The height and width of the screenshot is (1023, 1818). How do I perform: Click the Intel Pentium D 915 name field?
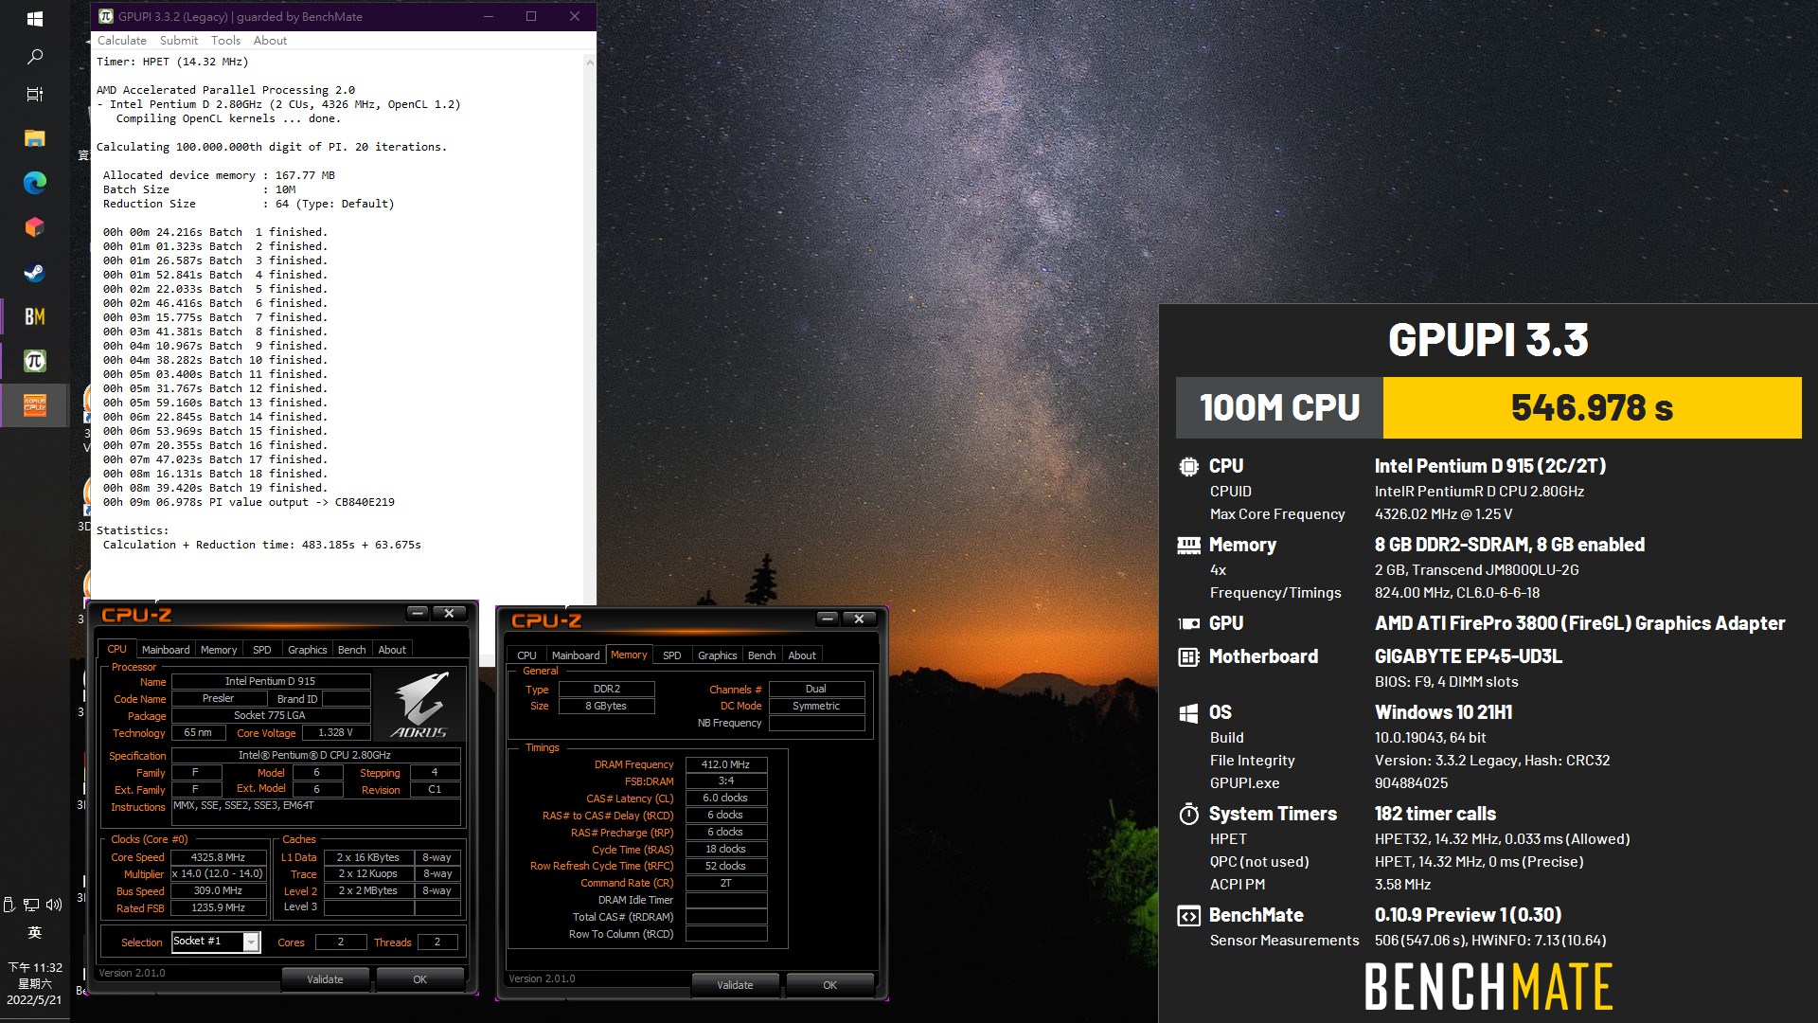coord(270,681)
